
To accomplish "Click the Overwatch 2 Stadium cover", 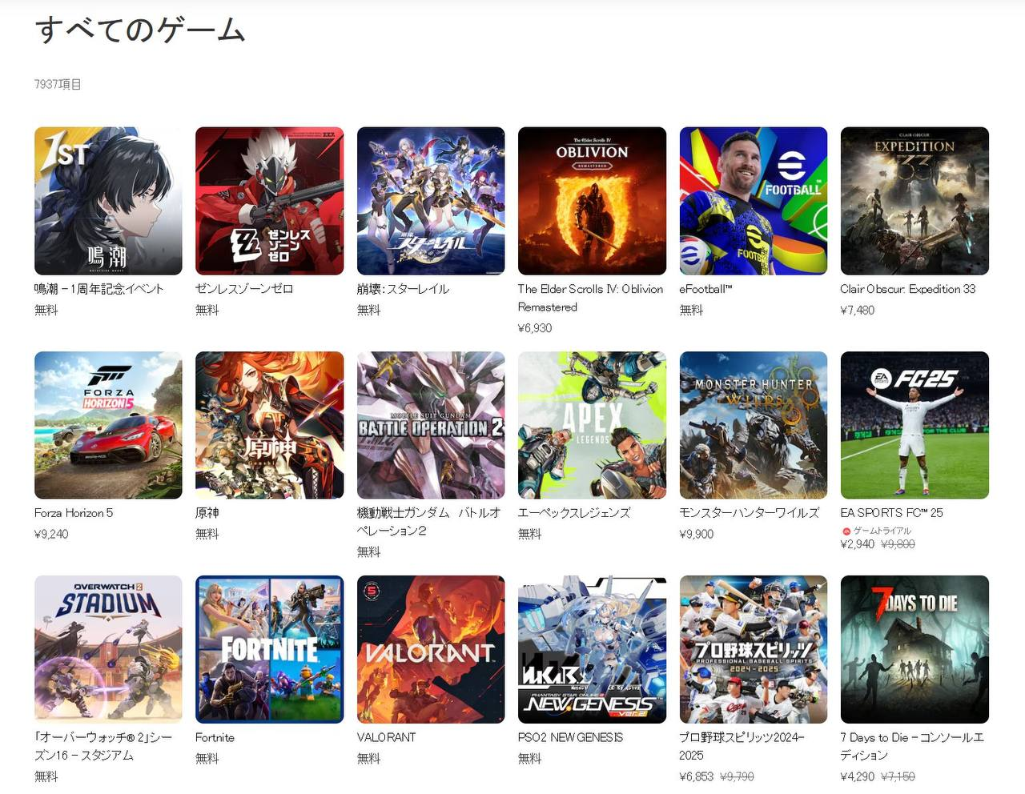I will 108,649.
